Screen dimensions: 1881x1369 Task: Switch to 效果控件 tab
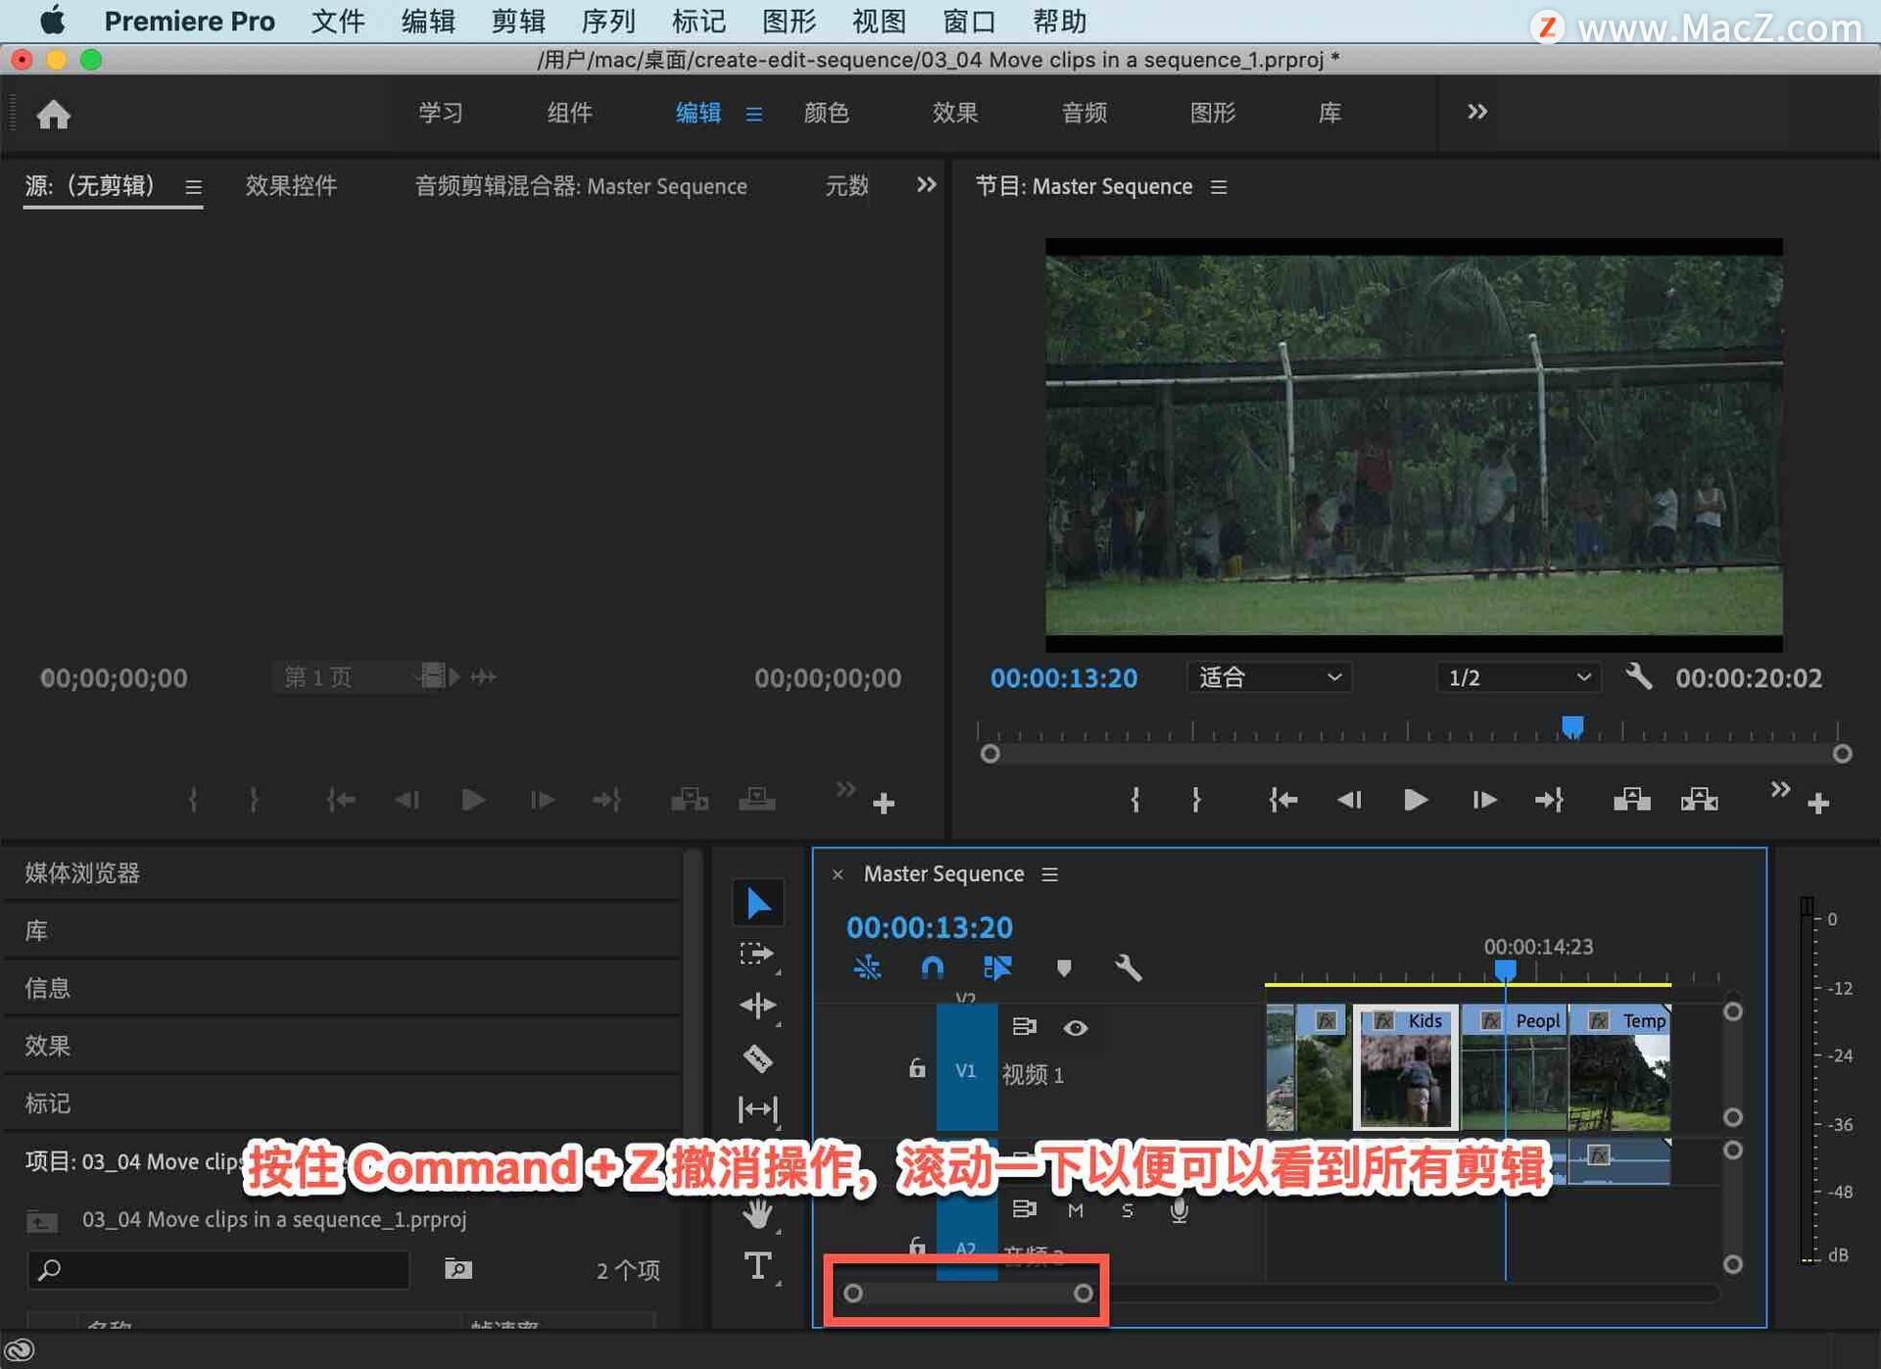point(291,185)
